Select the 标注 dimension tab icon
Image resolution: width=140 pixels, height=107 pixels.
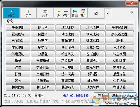66,14
